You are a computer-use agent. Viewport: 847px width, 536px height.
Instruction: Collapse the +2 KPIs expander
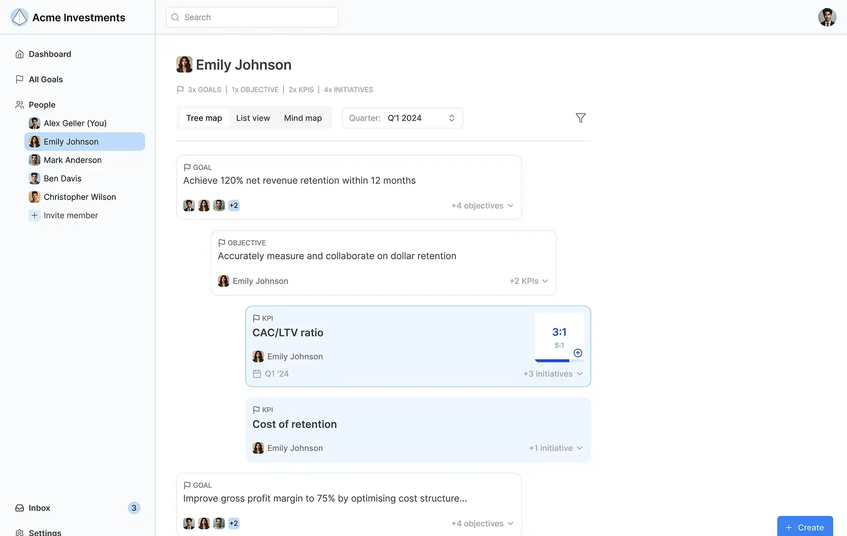[x=529, y=281]
